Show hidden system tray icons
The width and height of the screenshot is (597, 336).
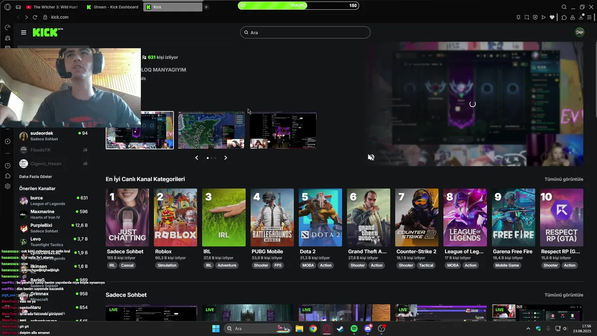click(528, 329)
